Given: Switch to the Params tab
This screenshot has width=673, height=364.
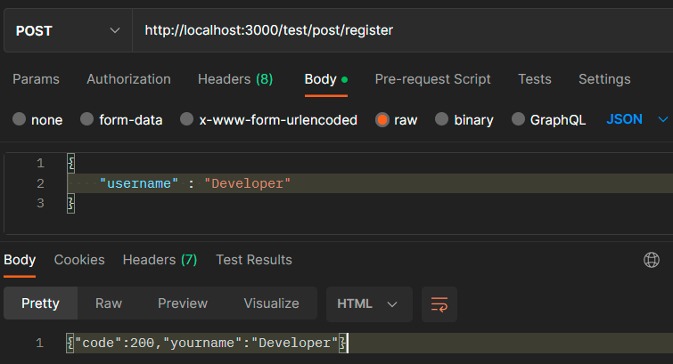Looking at the screenshot, I should tap(36, 79).
